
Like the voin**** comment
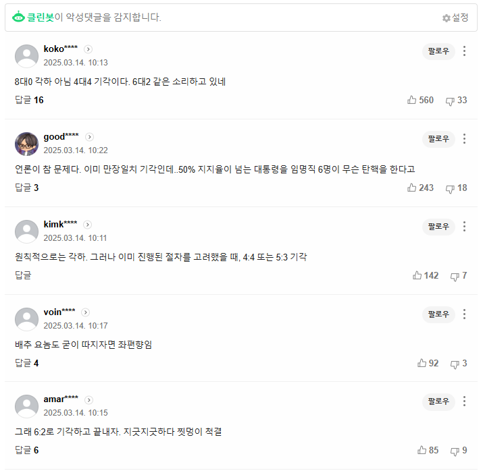click(x=422, y=363)
